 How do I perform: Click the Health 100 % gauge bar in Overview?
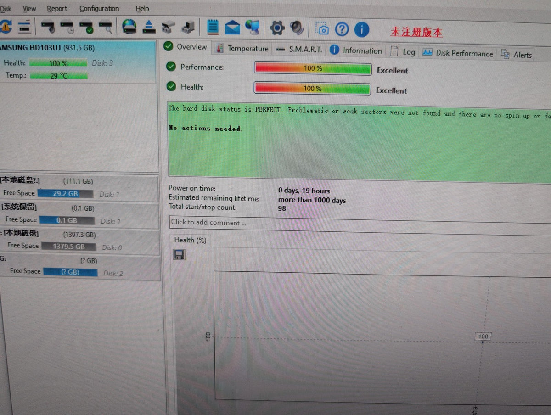coord(312,88)
